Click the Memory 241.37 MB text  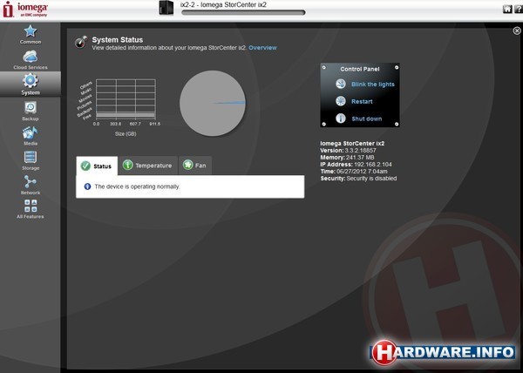(x=347, y=158)
